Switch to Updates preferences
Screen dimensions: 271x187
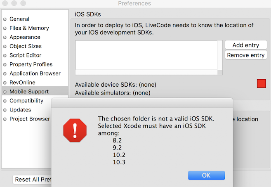click(x=20, y=110)
